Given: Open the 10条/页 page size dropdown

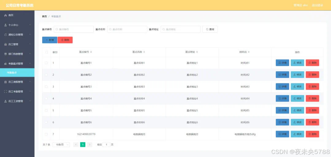Looking at the screenshot, I should pos(61,145).
